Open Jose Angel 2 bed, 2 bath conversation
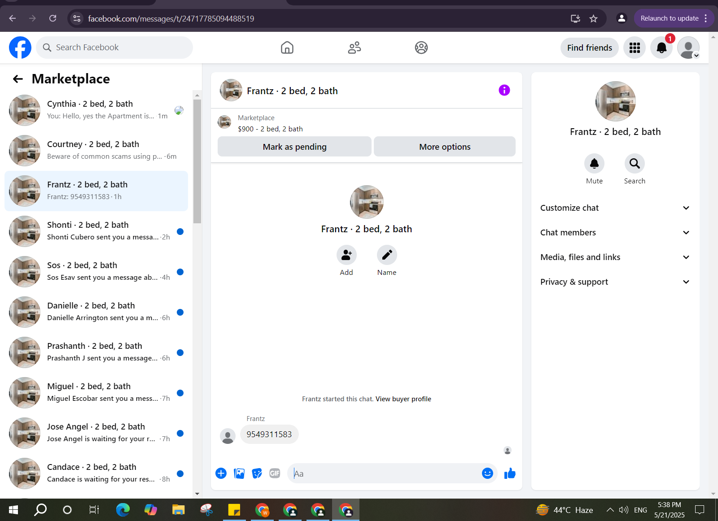Viewport: 718px width, 521px height. pyautogui.click(x=96, y=433)
